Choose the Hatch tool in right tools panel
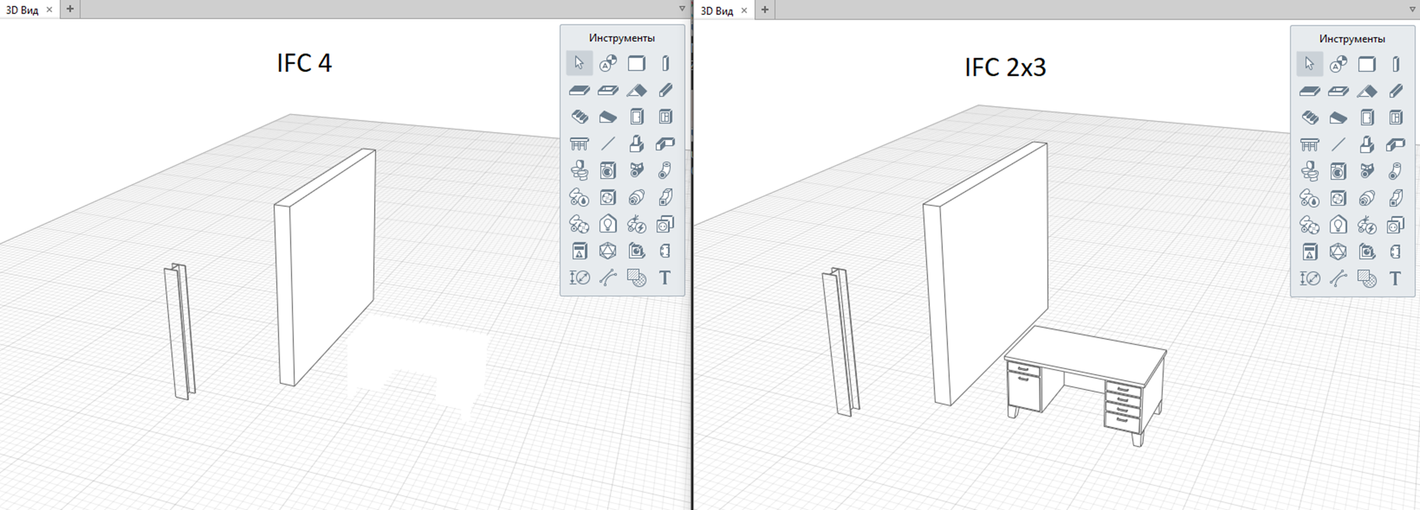The height and width of the screenshot is (510, 1420). coord(1366,279)
